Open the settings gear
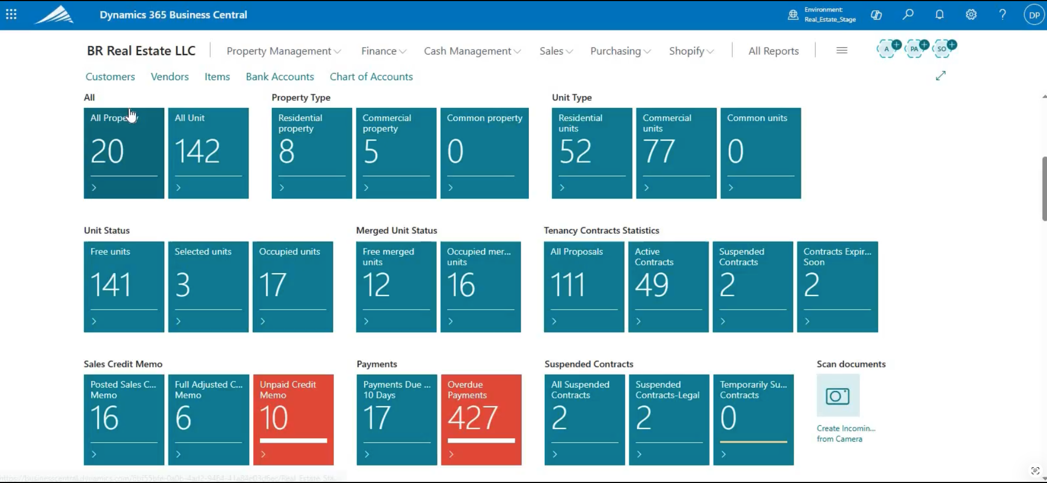The width and height of the screenshot is (1047, 483). (x=971, y=15)
